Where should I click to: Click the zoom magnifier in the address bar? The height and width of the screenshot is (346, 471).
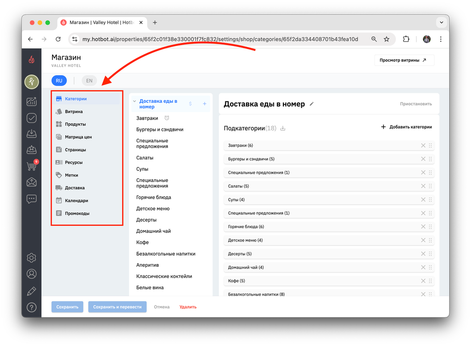(374, 39)
